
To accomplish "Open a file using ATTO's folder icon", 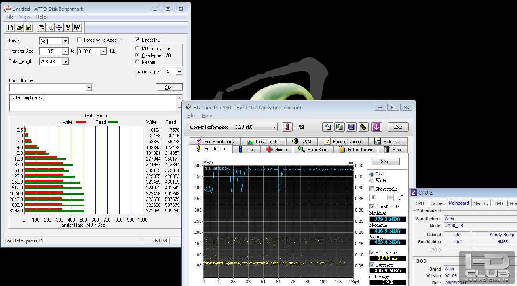I will coord(19,27).
